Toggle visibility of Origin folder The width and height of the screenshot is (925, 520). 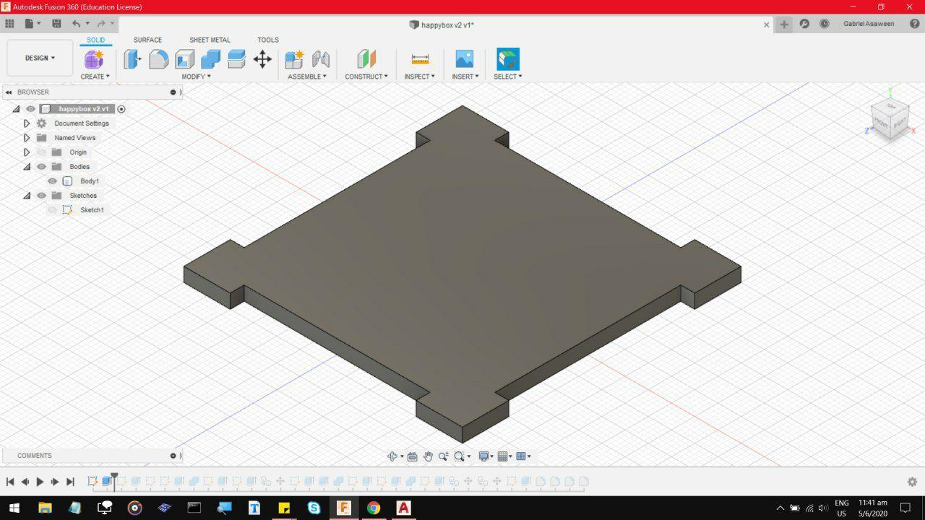(x=41, y=152)
